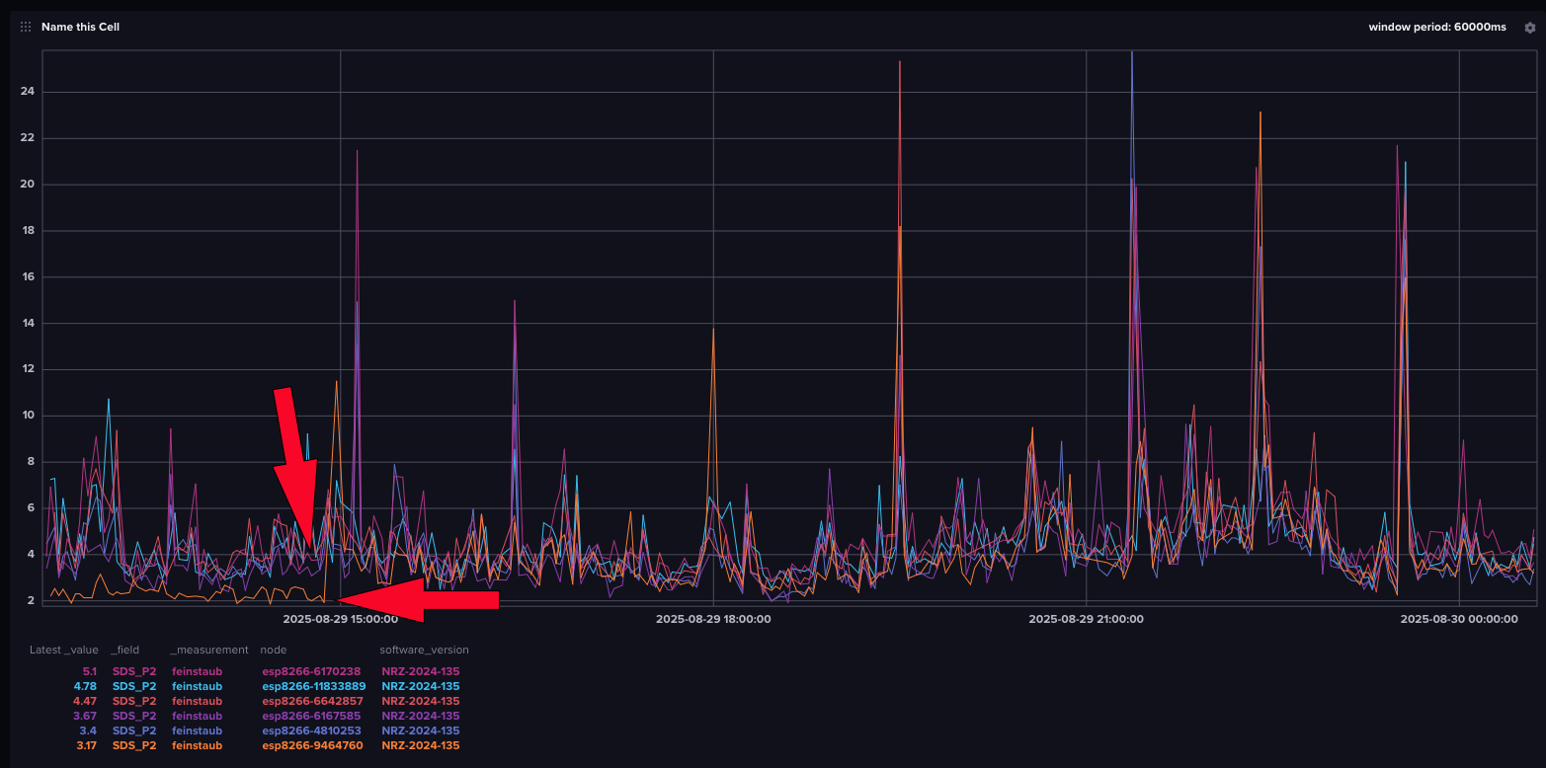The height and width of the screenshot is (768, 1546).
Task: Click the "Latest _value" legend column header
Action: point(63,650)
